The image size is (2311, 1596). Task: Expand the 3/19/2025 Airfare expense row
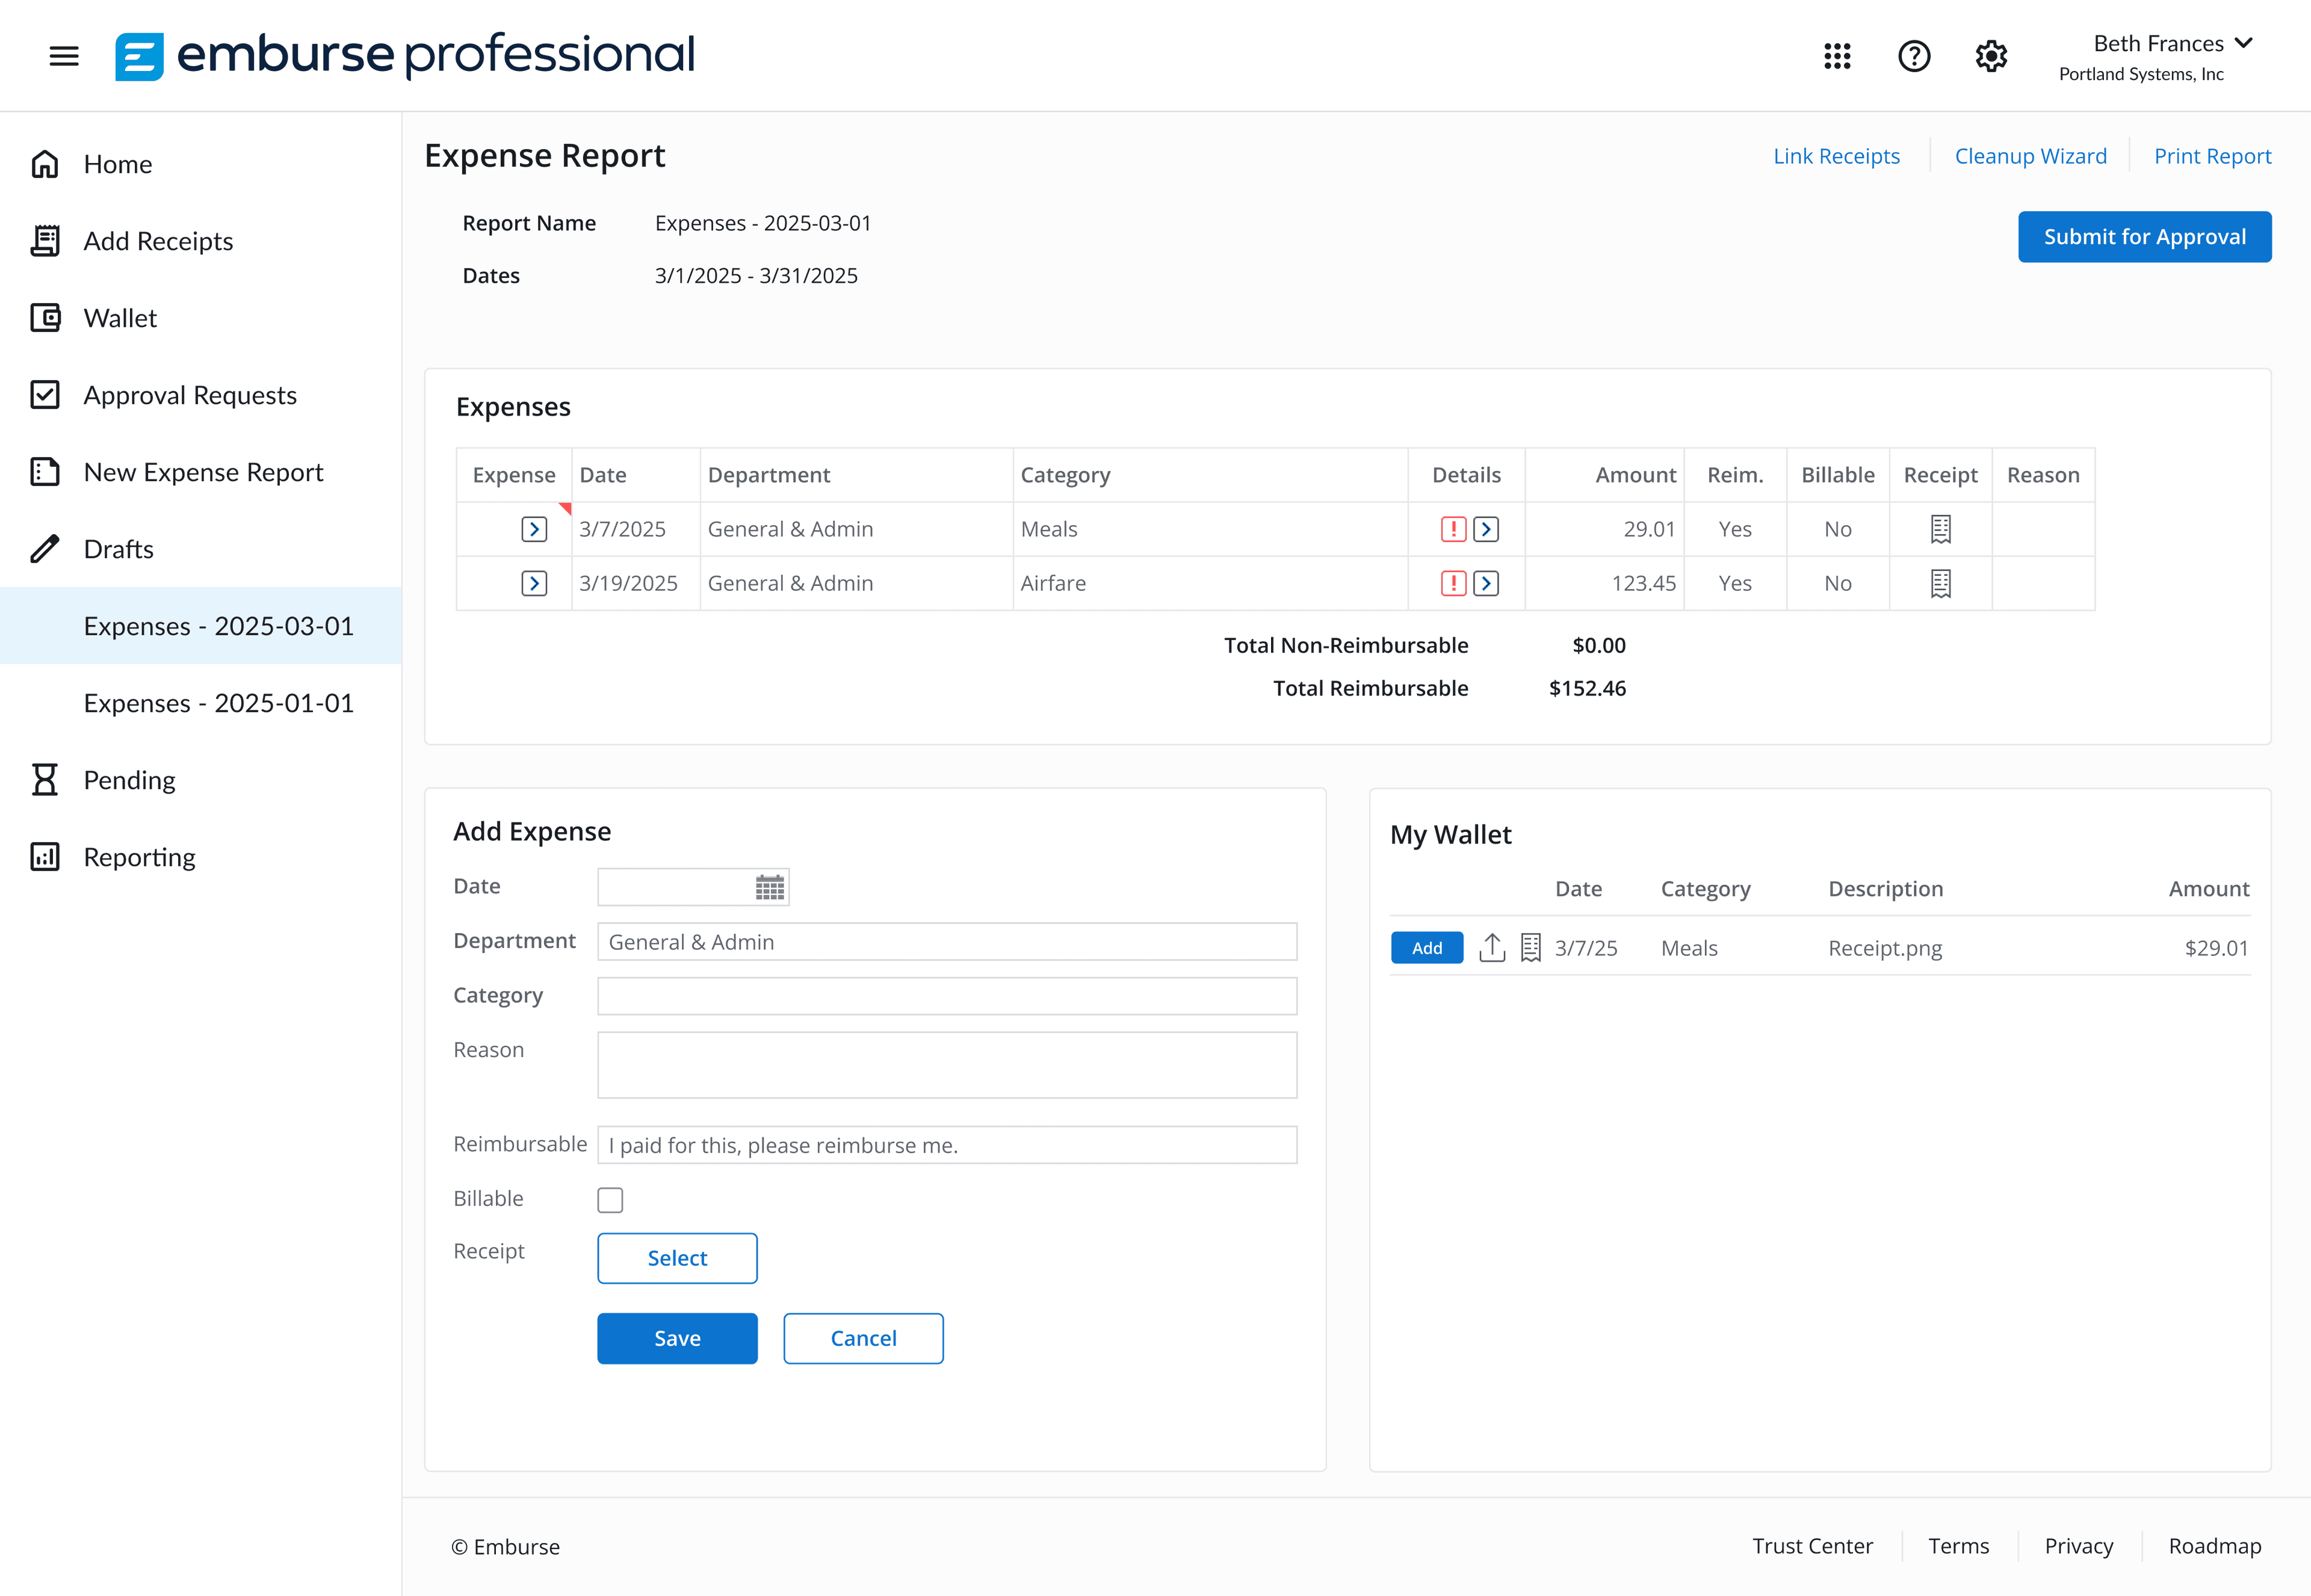534,583
